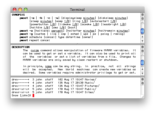Viewport: 155px width, 113px height.
Task: Click the window resize grip corner
Action: [x=143, y=97]
